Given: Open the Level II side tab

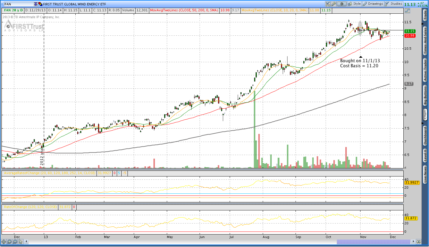Looking at the screenshot, I should (x=425, y=156).
